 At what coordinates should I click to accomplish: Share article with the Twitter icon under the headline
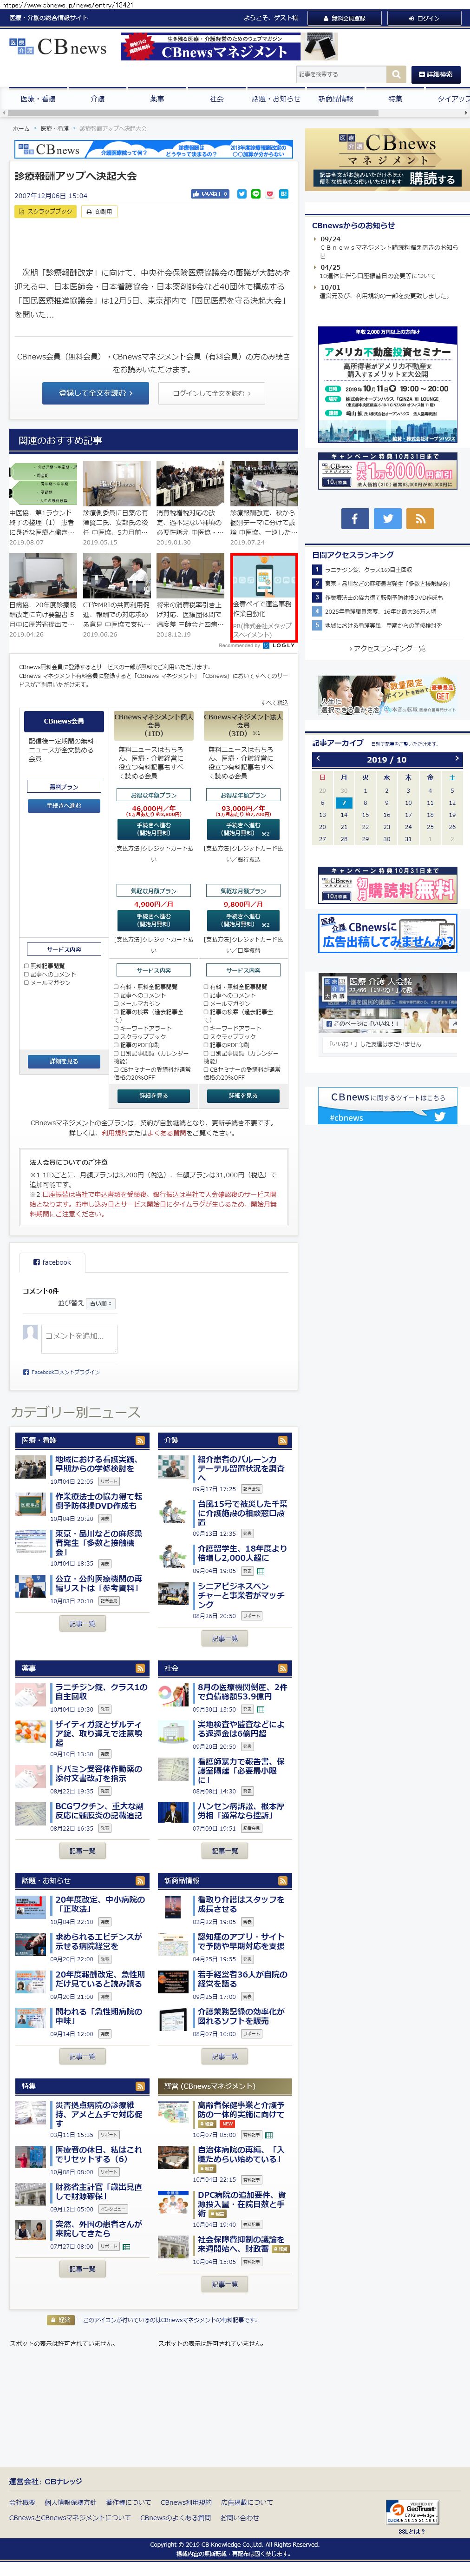point(242,194)
